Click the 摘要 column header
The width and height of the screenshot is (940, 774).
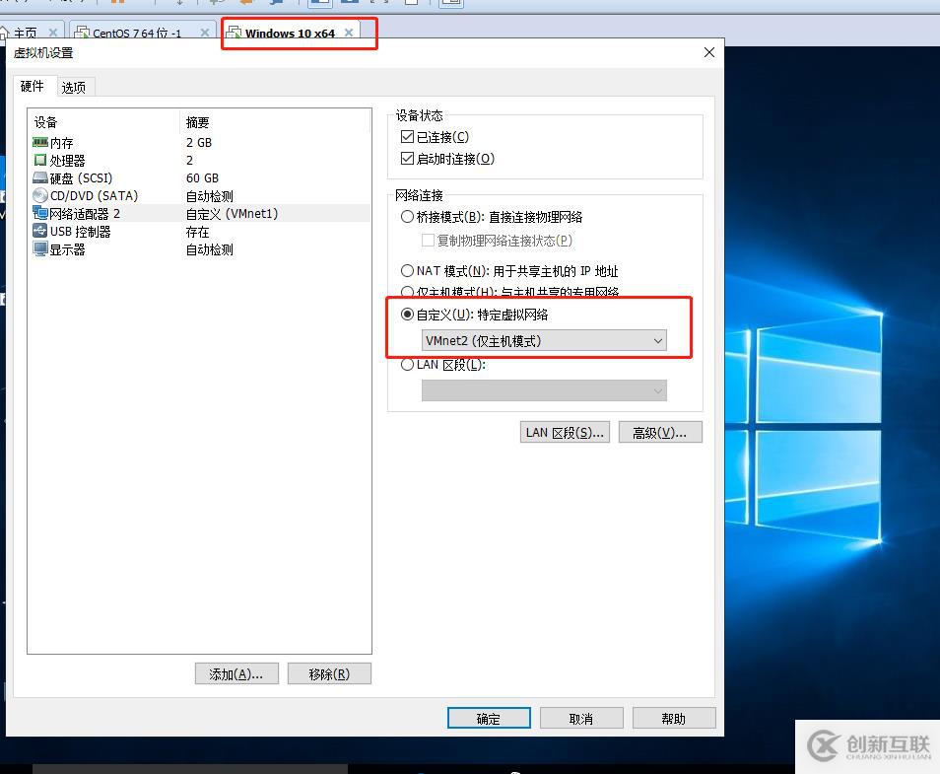[x=276, y=122]
